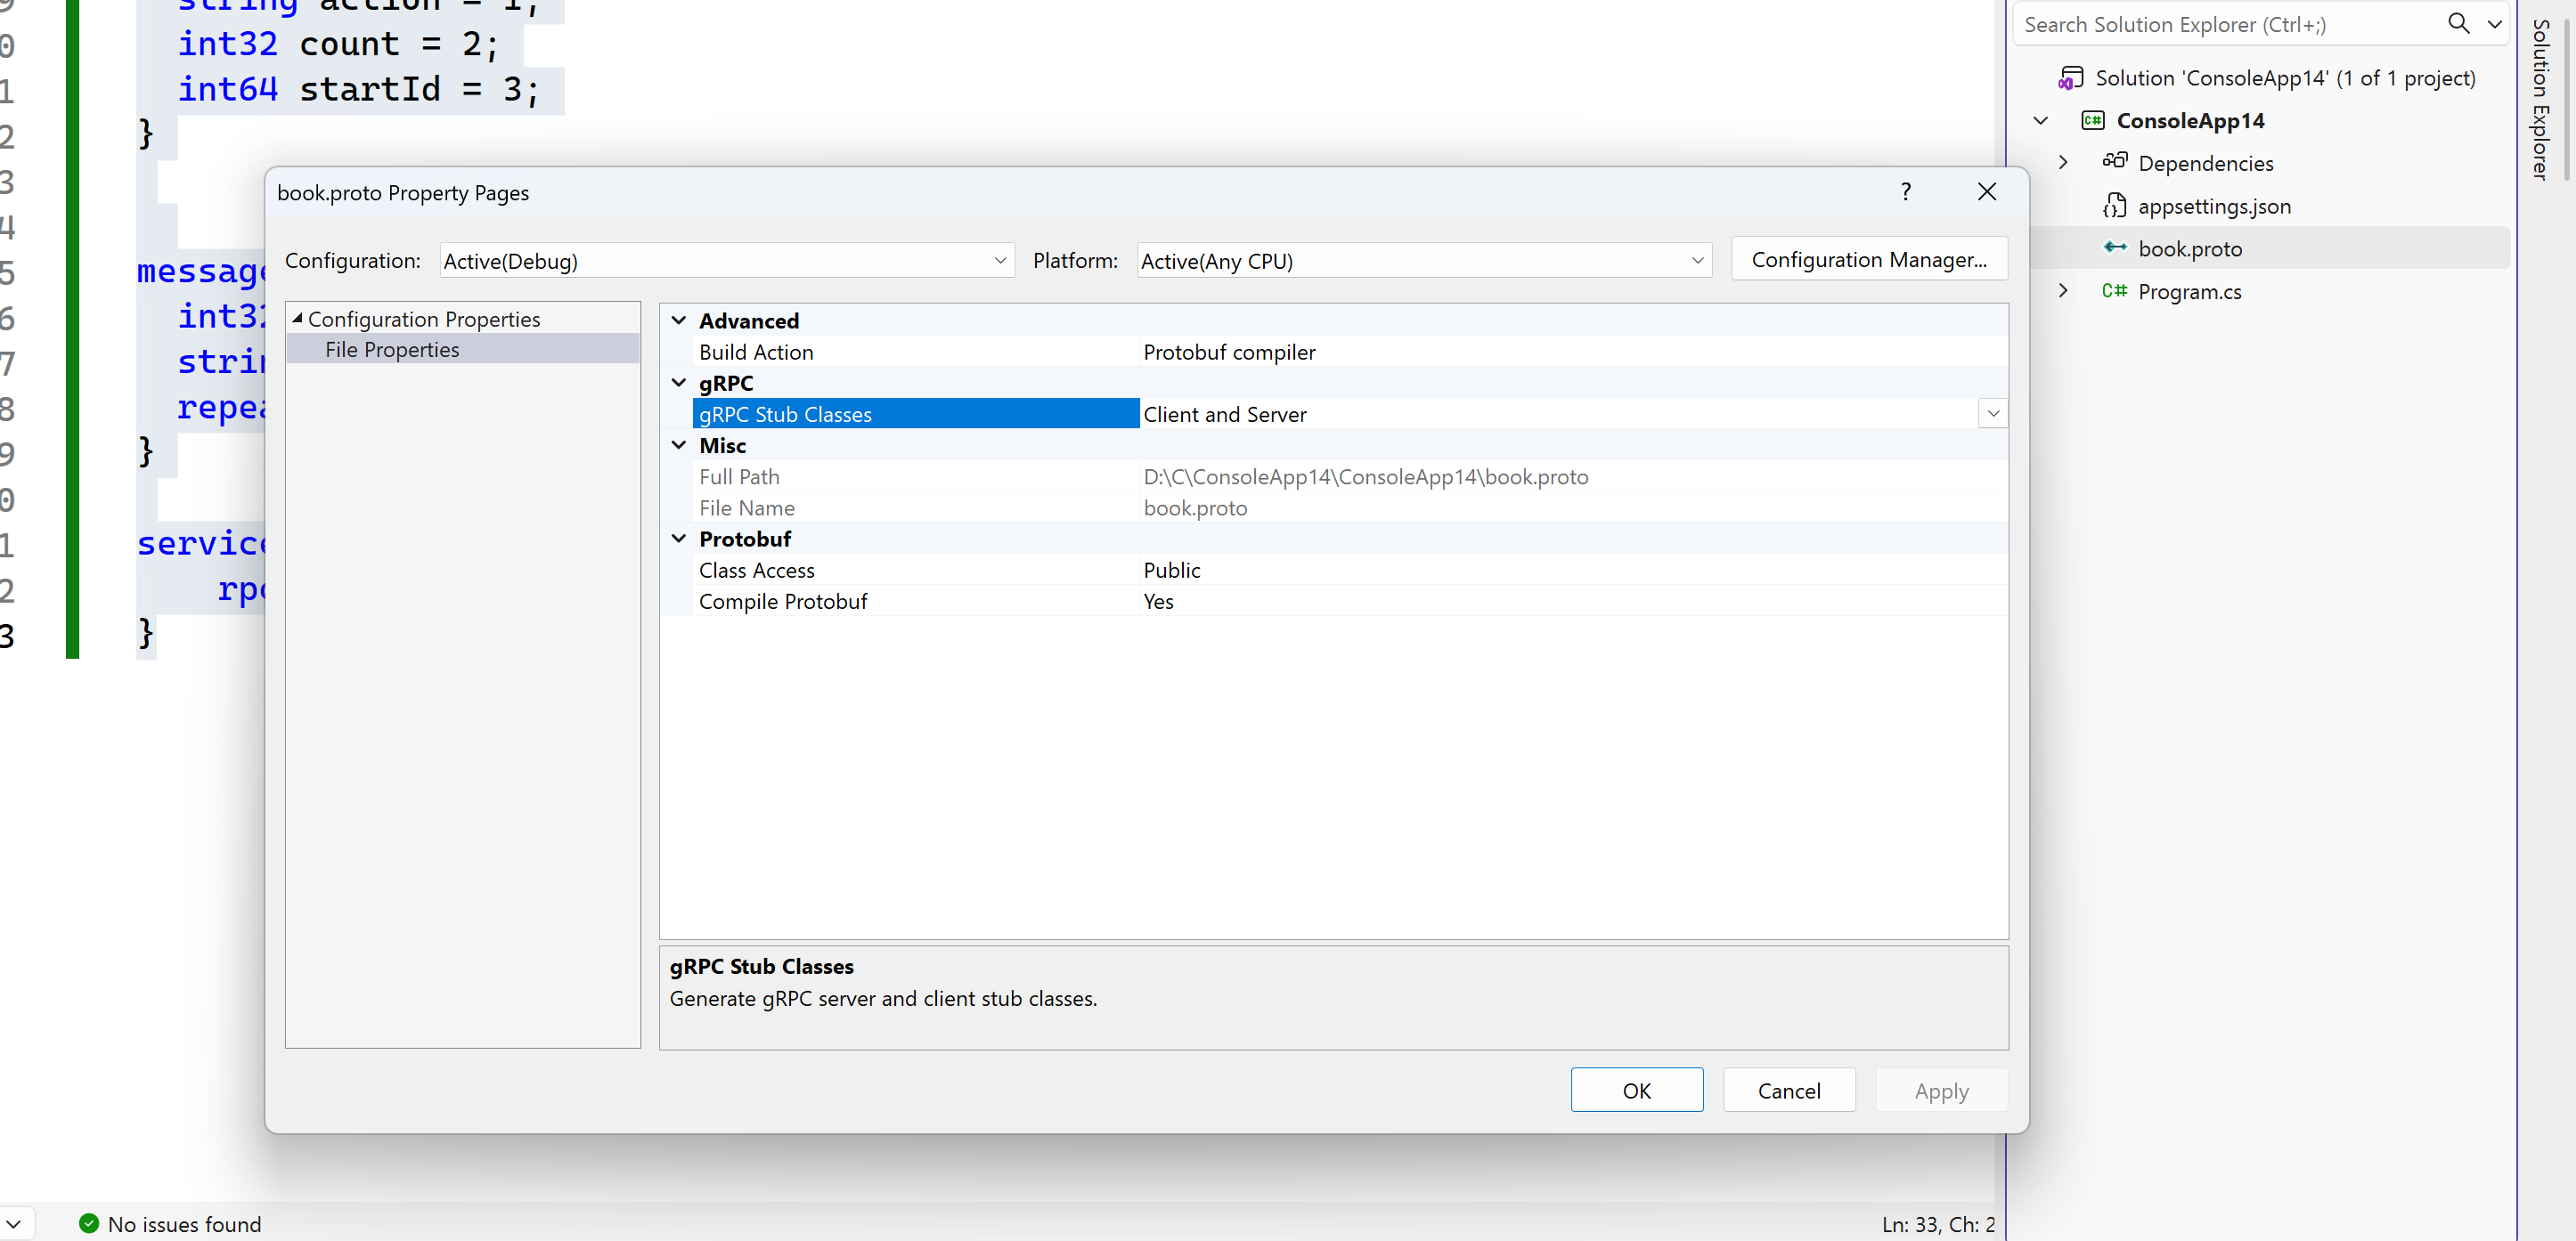Click the Full Path property row

pyautogui.click(x=1349, y=476)
